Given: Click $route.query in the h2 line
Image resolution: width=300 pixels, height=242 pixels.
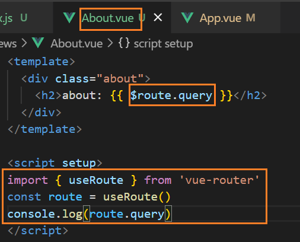Looking at the screenshot, I should pos(171,95).
